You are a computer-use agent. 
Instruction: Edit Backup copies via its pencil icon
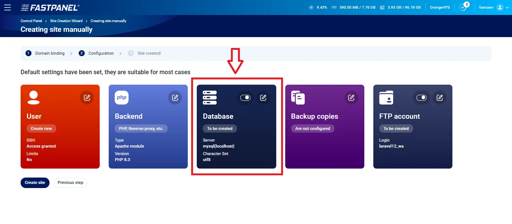(351, 97)
